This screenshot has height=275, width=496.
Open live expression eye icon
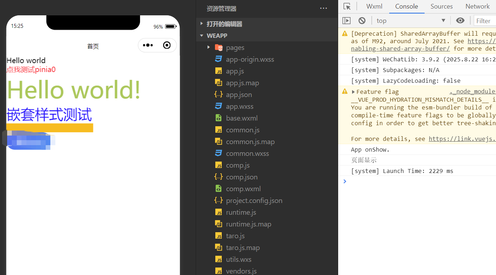click(460, 21)
